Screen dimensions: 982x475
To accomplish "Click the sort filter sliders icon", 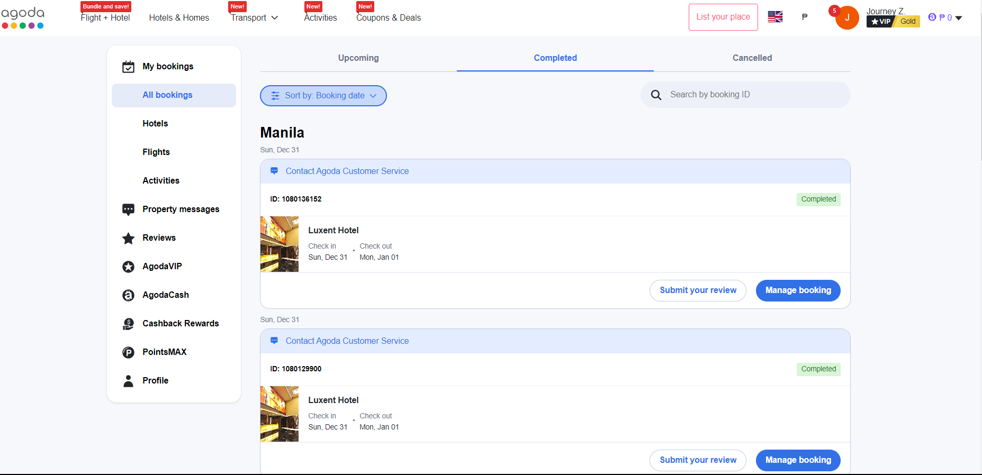I will coord(275,96).
